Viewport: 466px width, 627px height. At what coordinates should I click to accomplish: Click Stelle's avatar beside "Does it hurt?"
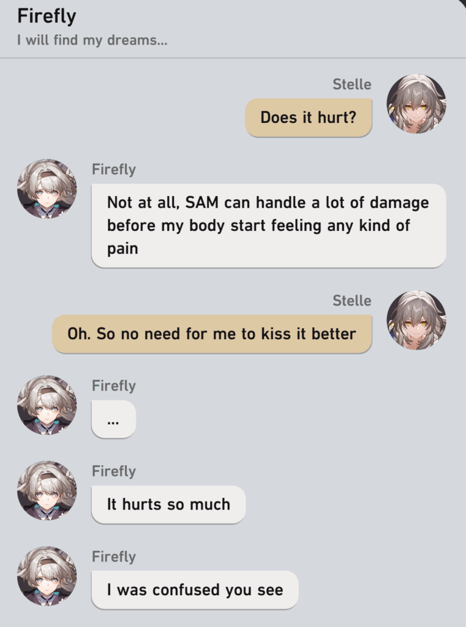coord(416,103)
